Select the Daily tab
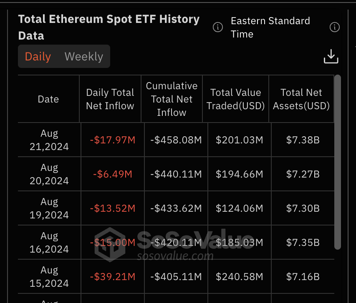This screenshot has width=356, height=303. (x=38, y=57)
